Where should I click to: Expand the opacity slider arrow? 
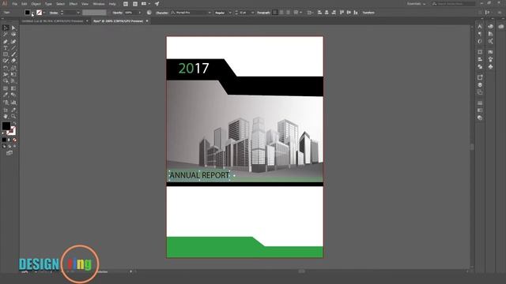tap(140, 13)
